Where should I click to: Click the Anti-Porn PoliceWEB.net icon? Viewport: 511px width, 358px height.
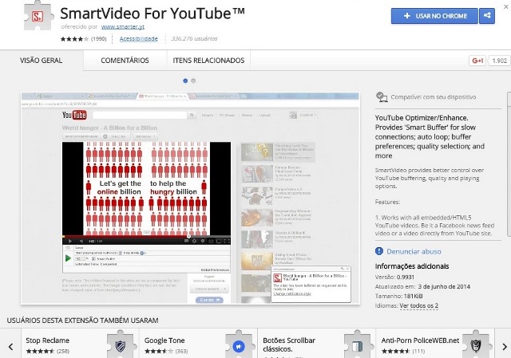476,345
